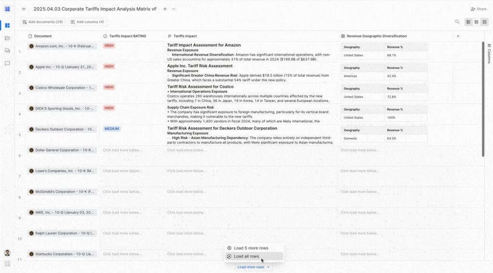The height and width of the screenshot is (273, 493).
Task: Open Lowe's Companies 10-K document chip
Action: [62, 171]
